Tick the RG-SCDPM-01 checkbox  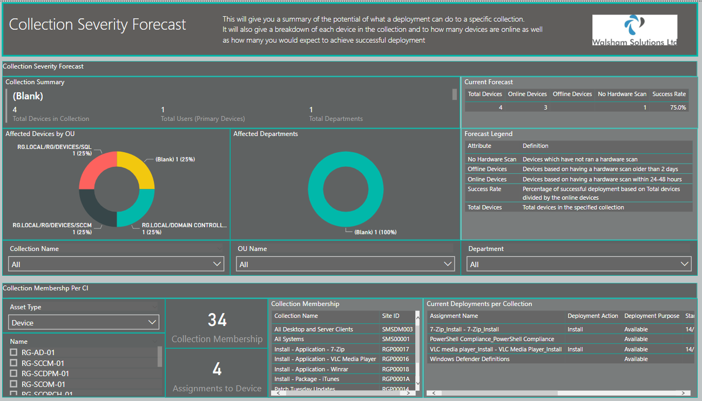(14, 373)
